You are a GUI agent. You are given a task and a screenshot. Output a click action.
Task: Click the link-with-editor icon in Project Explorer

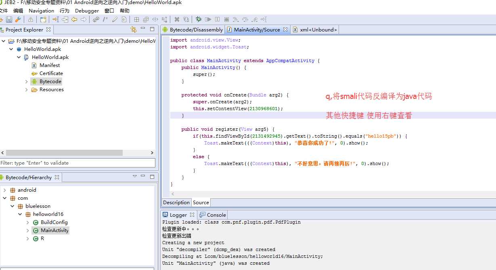pos(134,29)
